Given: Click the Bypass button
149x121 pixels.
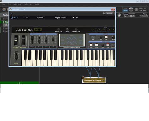Looking at the screenshot, I should pos(109,13).
